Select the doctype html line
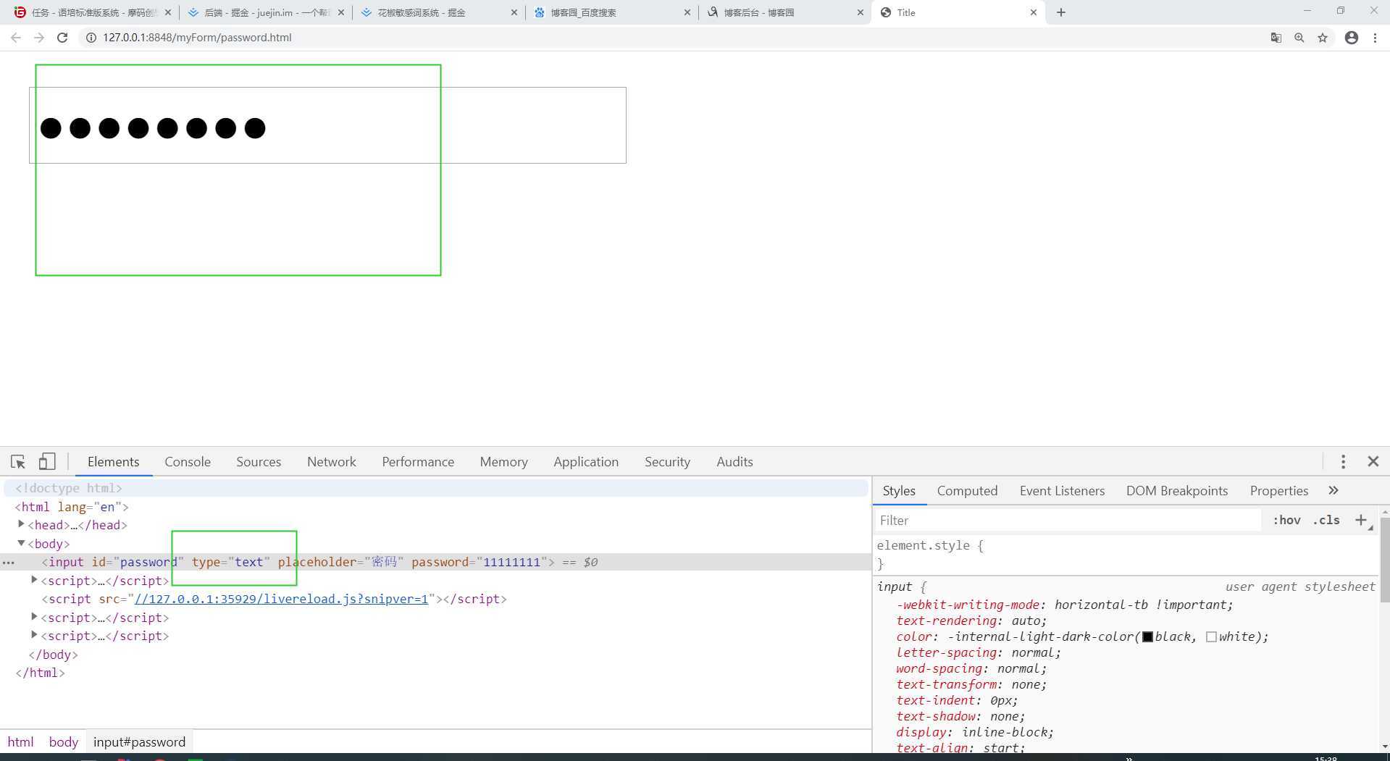The width and height of the screenshot is (1390, 761). [x=69, y=488]
